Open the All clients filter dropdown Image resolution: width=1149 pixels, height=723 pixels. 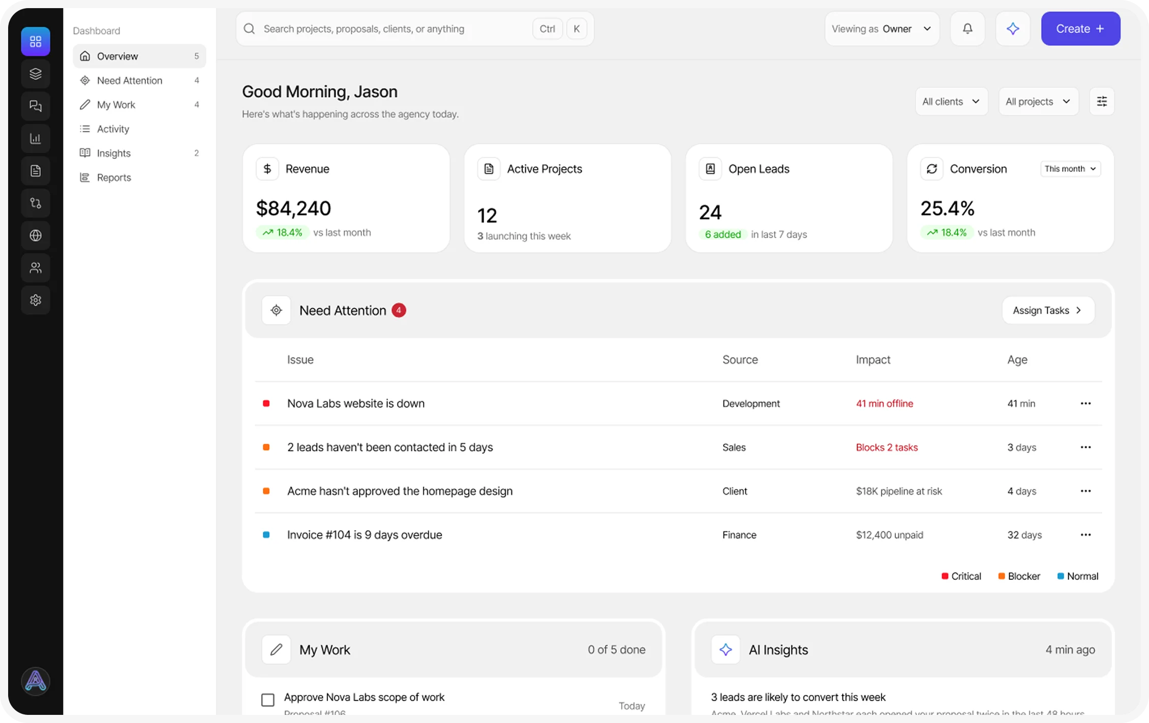(951, 102)
